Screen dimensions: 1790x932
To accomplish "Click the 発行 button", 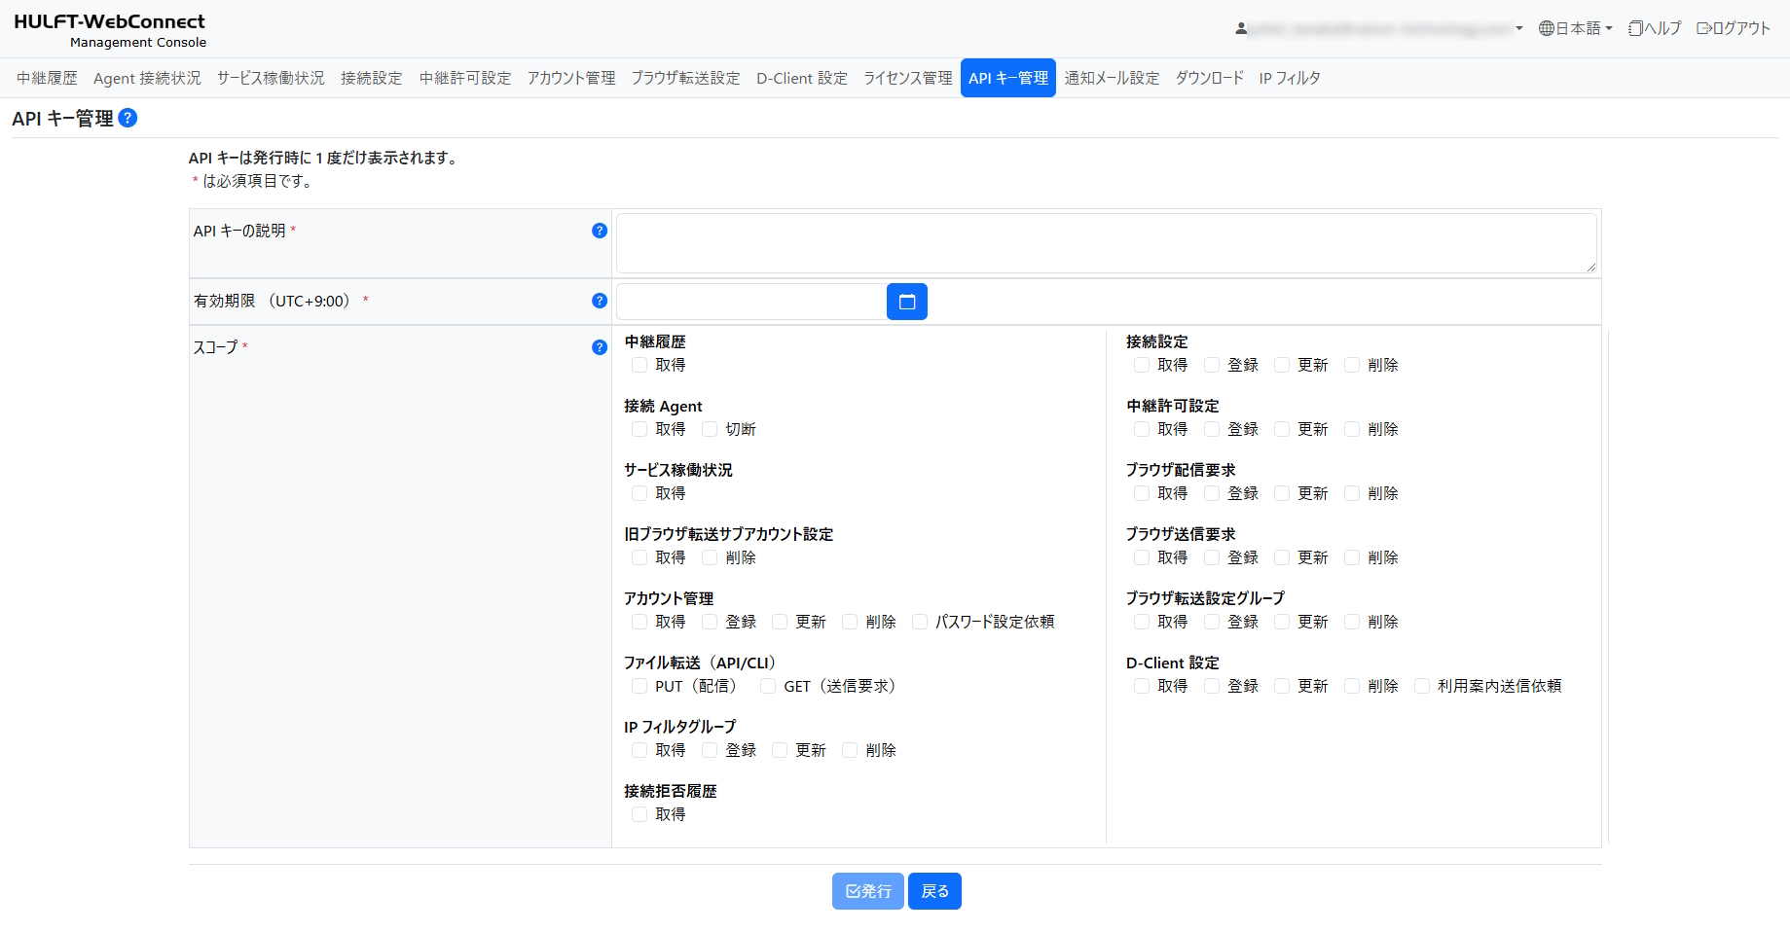I will coord(868,891).
